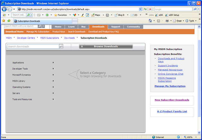Open a new blank browser tab
The image size is (202, 140).
75,21
